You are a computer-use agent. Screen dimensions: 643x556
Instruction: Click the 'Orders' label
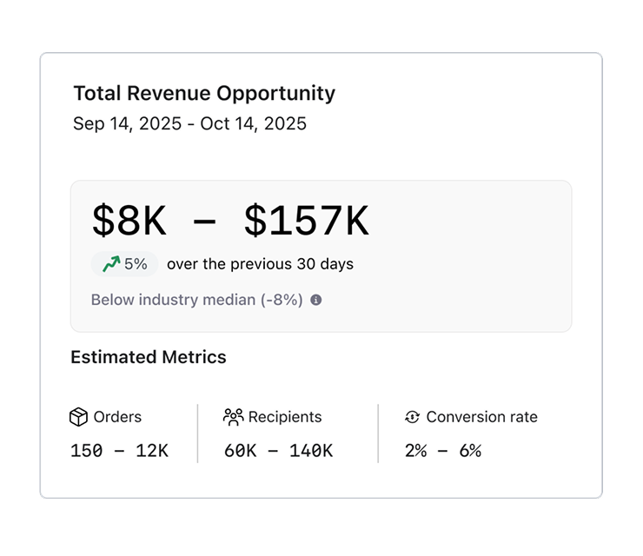tap(117, 417)
